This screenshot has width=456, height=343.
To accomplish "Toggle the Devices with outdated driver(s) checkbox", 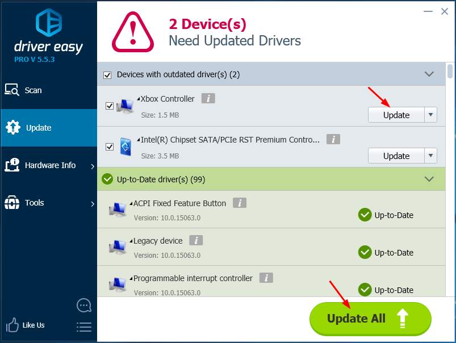I will pos(107,75).
